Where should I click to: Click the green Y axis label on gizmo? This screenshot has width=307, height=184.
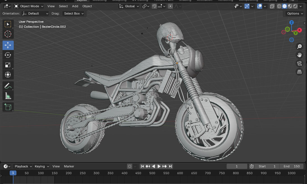[295, 33]
